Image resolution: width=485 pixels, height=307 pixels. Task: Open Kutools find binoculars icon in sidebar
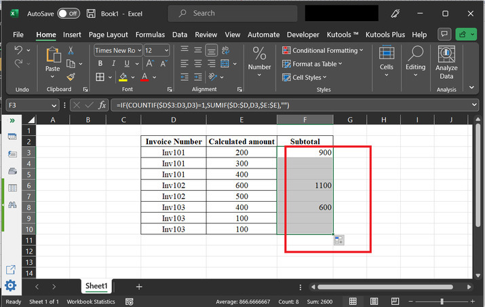coord(12,204)
